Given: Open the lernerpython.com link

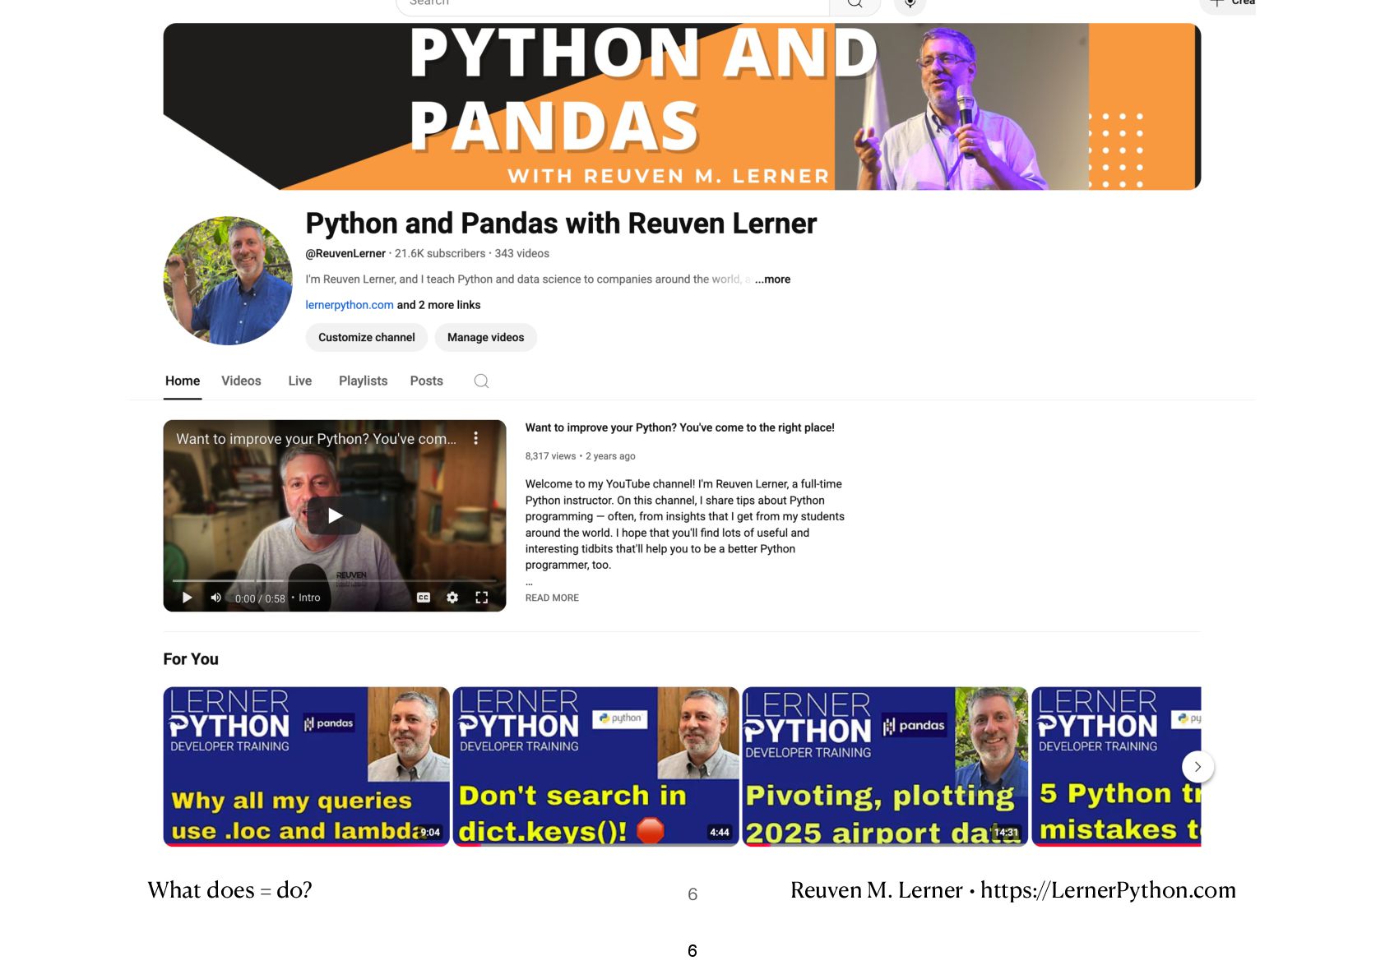Looking at the screenshot, I should point(350,305).
